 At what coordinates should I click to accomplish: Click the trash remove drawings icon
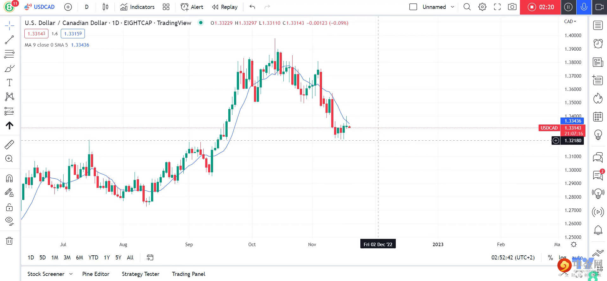9,241
